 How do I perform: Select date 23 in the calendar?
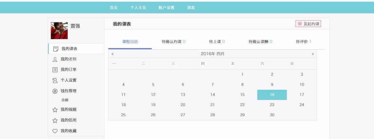[272, 105]
